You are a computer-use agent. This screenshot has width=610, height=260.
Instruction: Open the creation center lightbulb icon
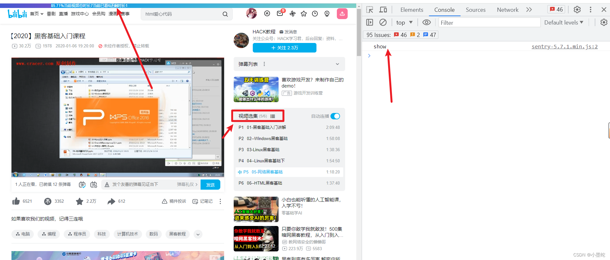(x=327, y=14)
